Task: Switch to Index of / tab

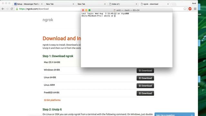Action: tap(123, 4)
